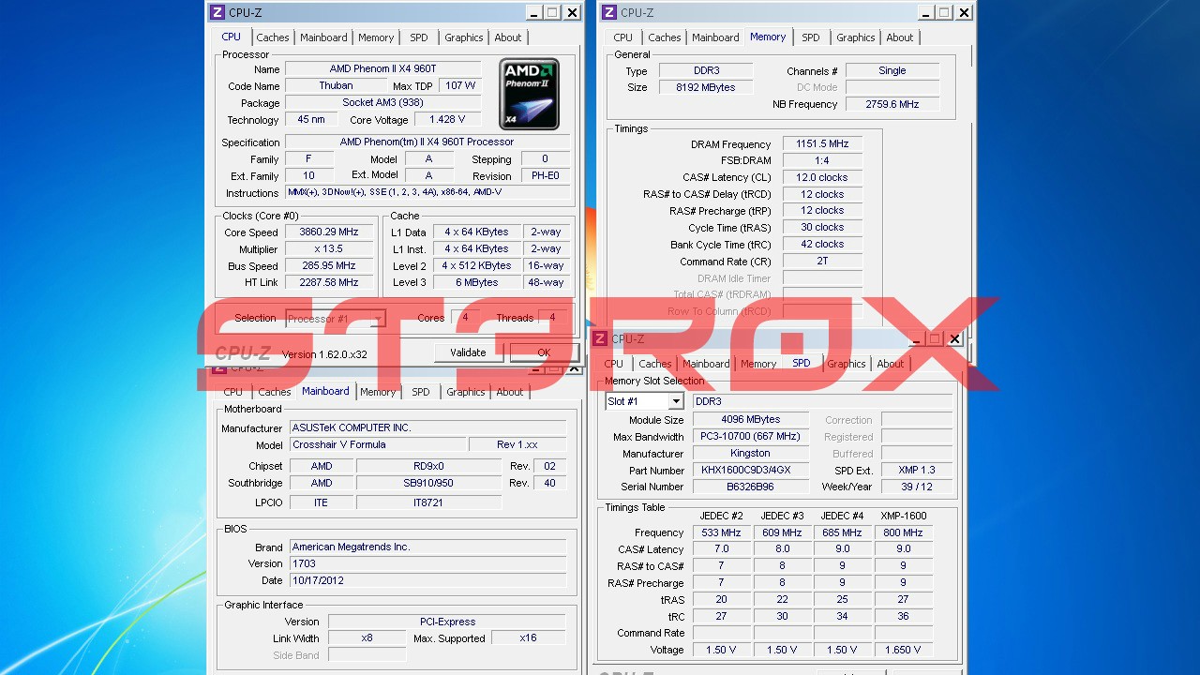The image size is (1200, 675).
Task: Click the Code Name value 'Thuban'
Action: [x=336, y=85]
